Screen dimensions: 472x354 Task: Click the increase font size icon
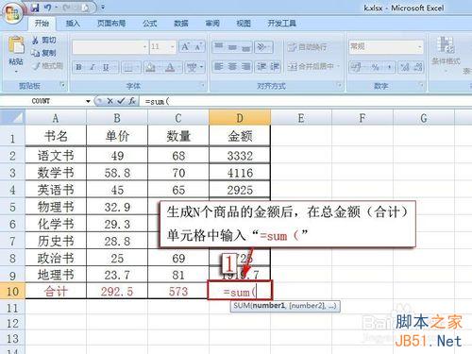[185, 47]
